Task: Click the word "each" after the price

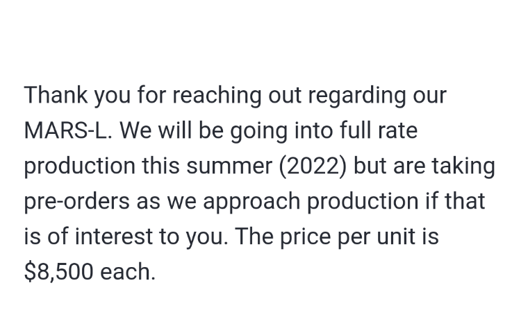Action: pyautogui.click(x=128, y=272)
